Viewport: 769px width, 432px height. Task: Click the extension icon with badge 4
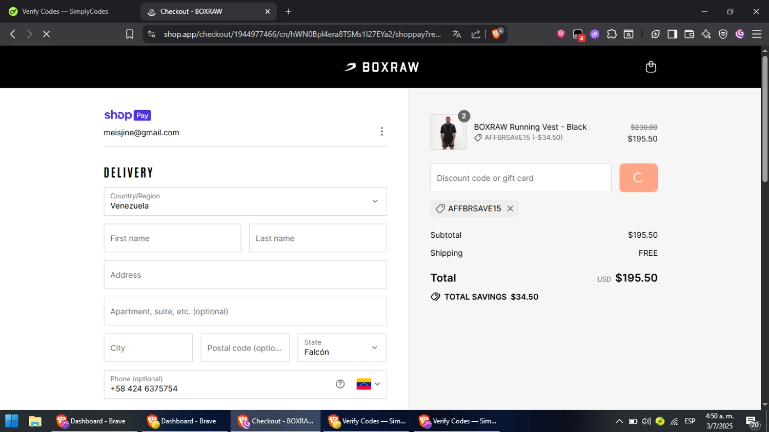pos(578,35)
